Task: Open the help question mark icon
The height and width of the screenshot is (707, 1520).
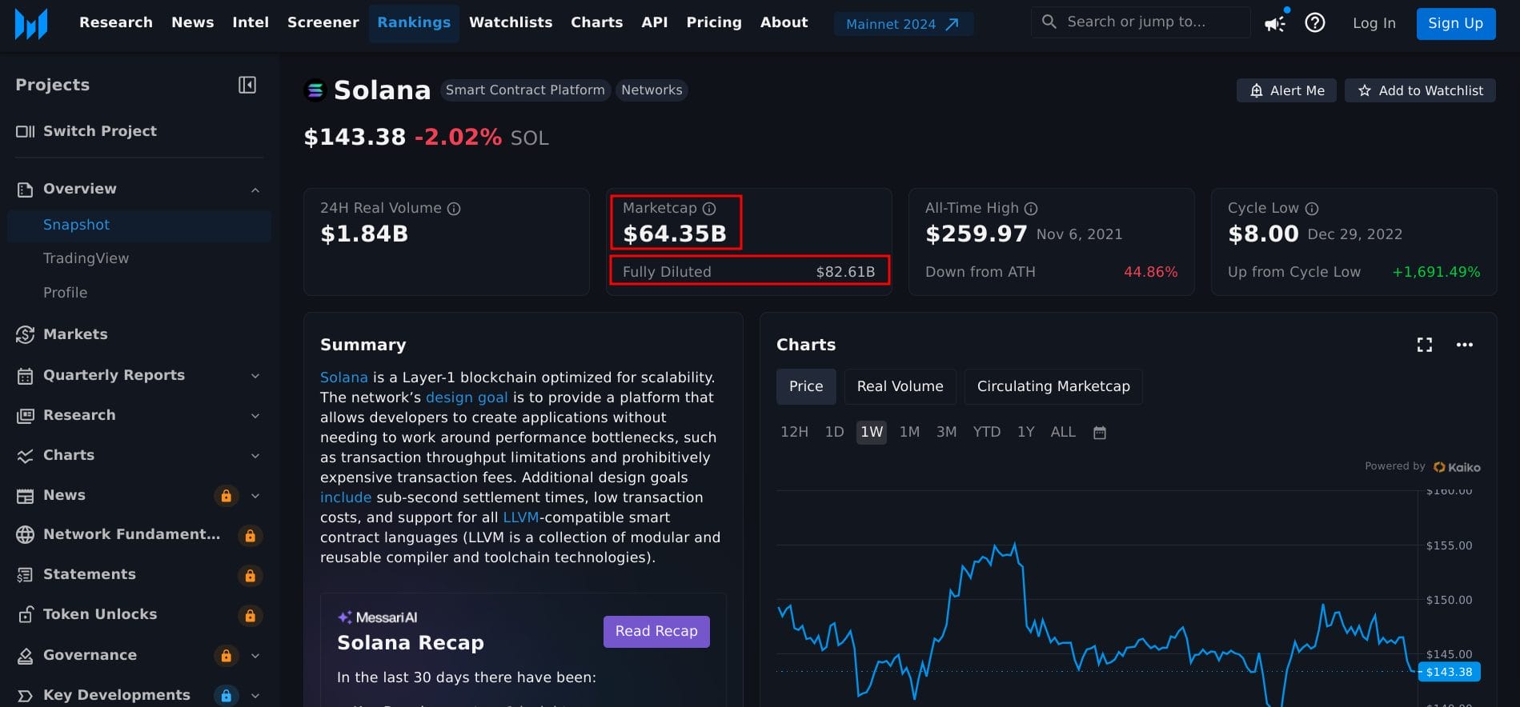Action: click(1315, 22)
